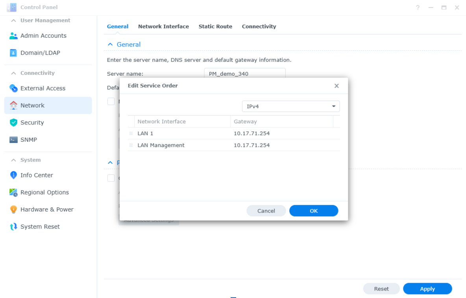Select the LAN Management interface row

click(234, 145)
